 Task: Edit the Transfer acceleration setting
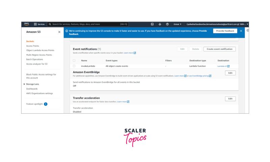[x=230, y=99]
